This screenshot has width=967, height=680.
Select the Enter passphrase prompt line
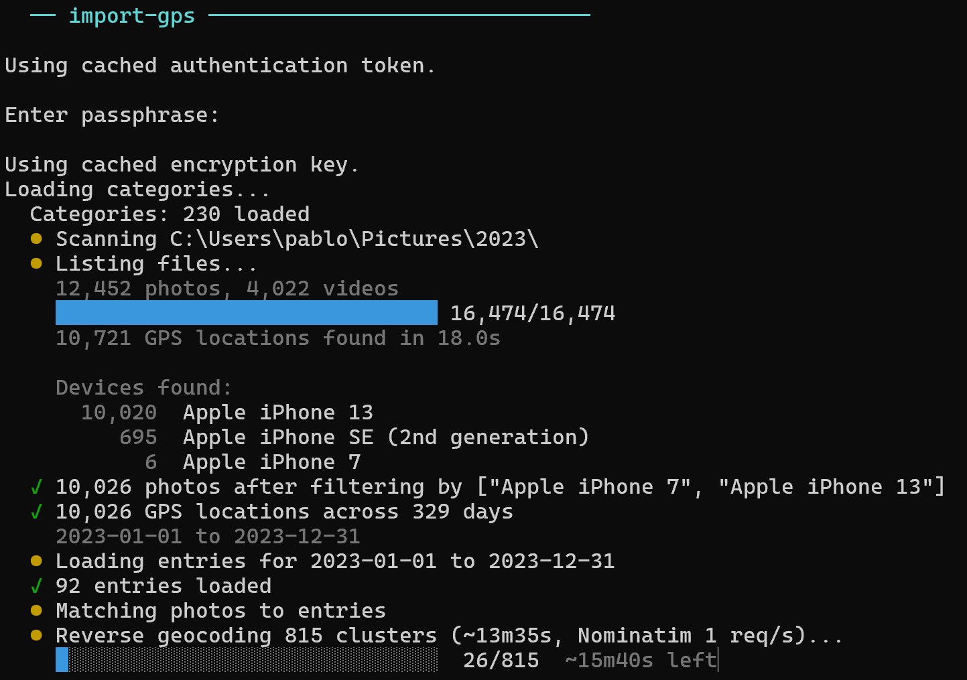[111, 115]
